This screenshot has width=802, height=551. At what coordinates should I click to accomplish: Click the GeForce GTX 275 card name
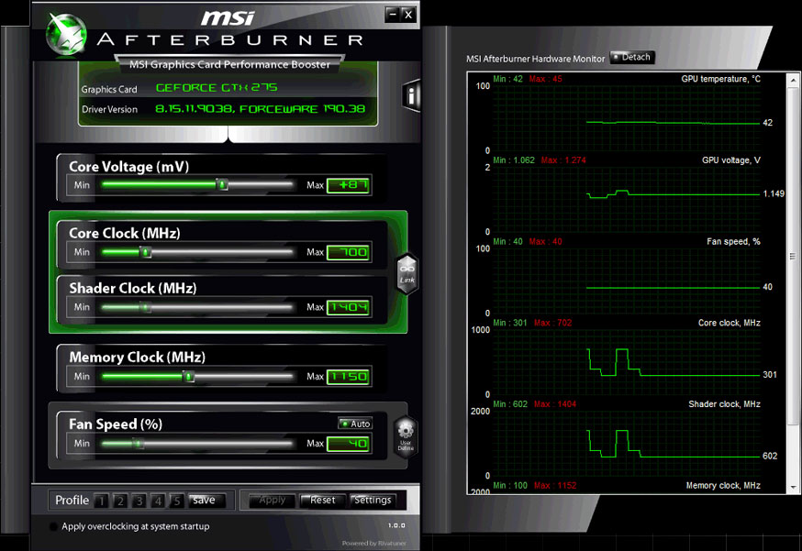click(217, 88)
